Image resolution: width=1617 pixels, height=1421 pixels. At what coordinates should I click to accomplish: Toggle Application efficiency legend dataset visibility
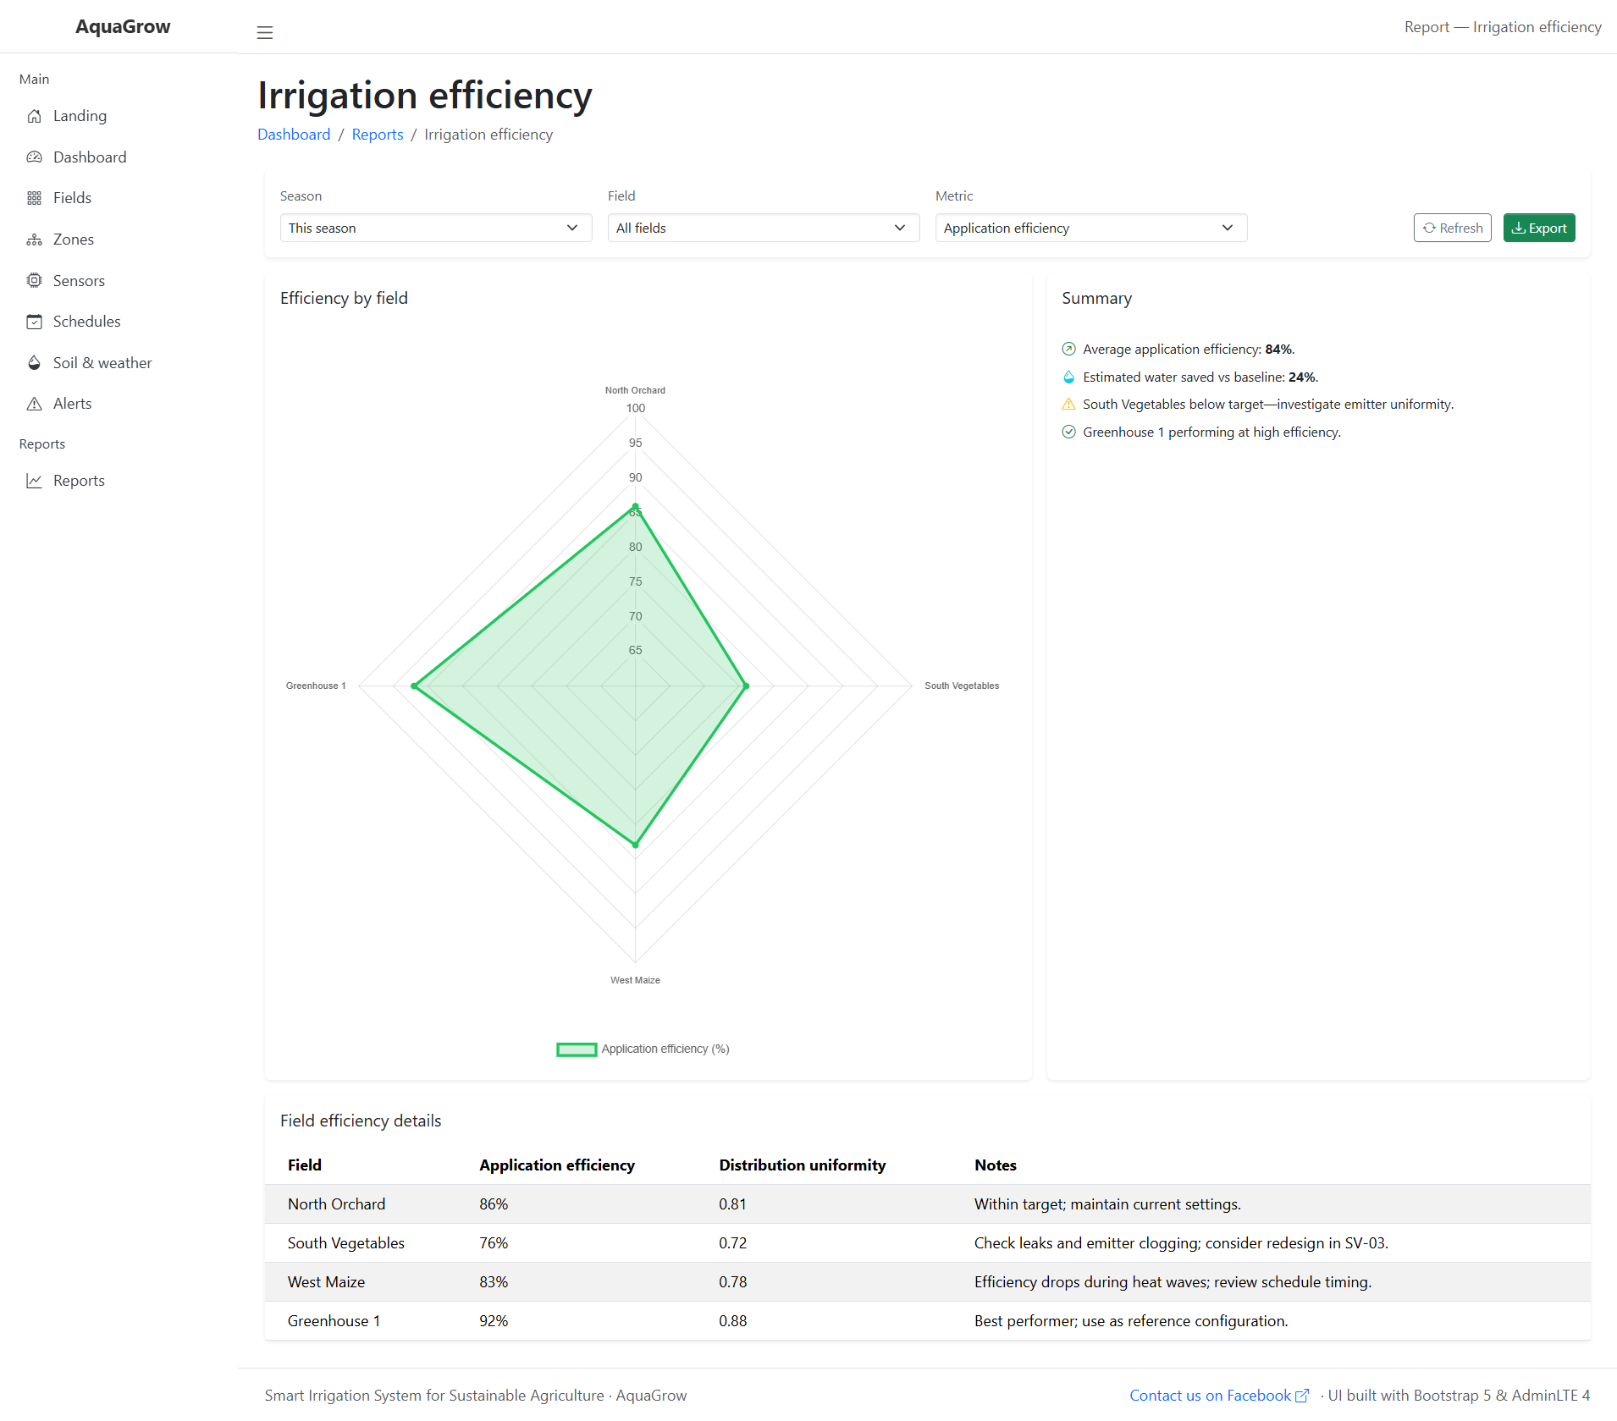point(643,1049)
